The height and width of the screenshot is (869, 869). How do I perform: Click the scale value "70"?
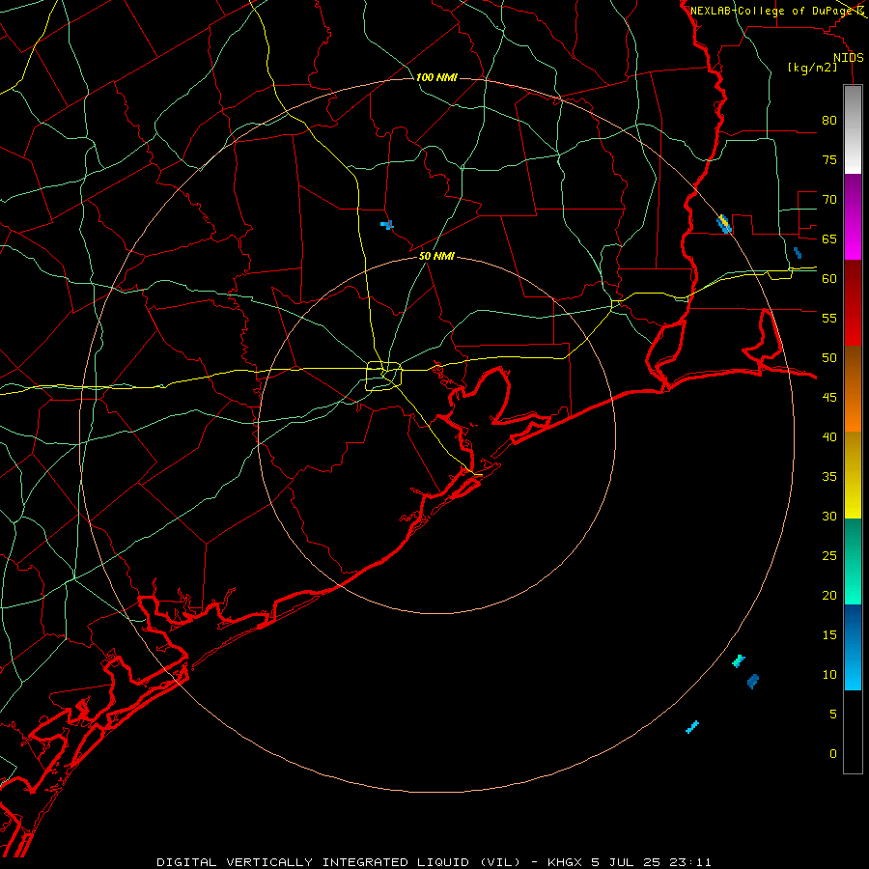(x=829, y=200)
